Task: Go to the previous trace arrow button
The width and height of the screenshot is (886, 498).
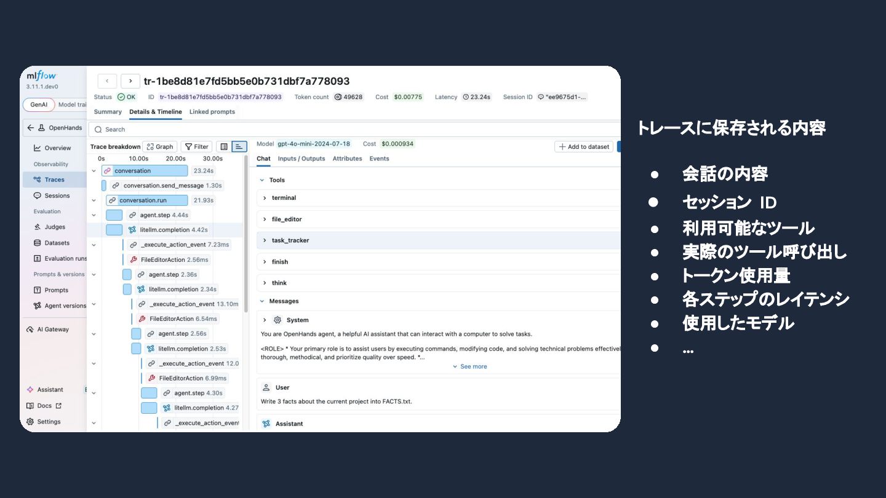Action: tap(107, 81)
